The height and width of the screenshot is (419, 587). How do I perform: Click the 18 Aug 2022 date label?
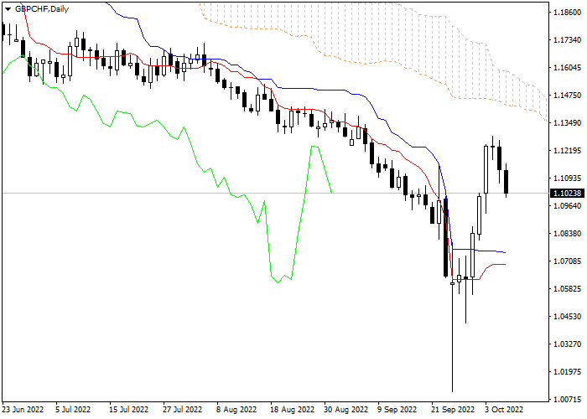[292, 410]
